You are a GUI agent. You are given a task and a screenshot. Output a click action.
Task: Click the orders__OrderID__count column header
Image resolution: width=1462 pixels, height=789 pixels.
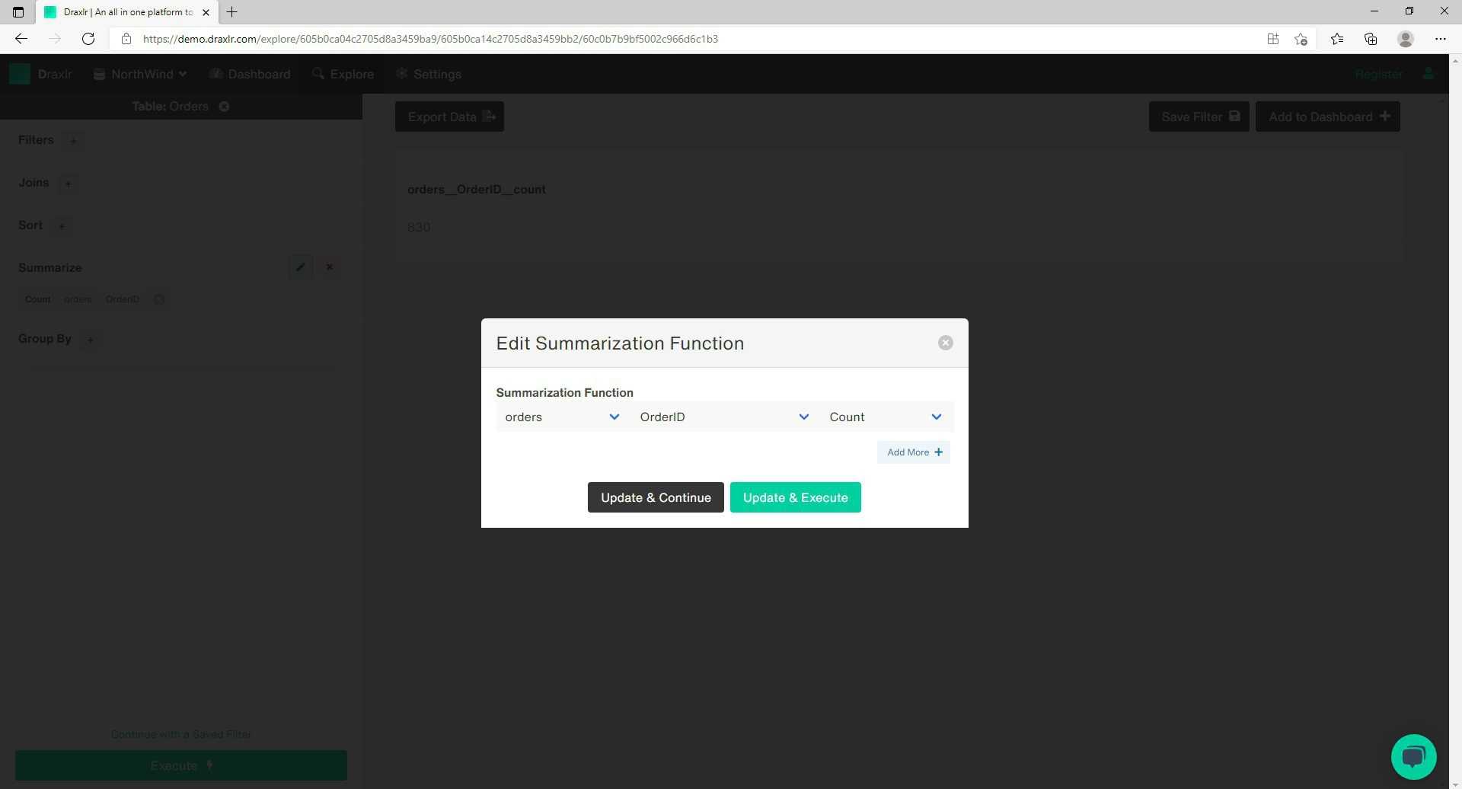click(477, 190)
